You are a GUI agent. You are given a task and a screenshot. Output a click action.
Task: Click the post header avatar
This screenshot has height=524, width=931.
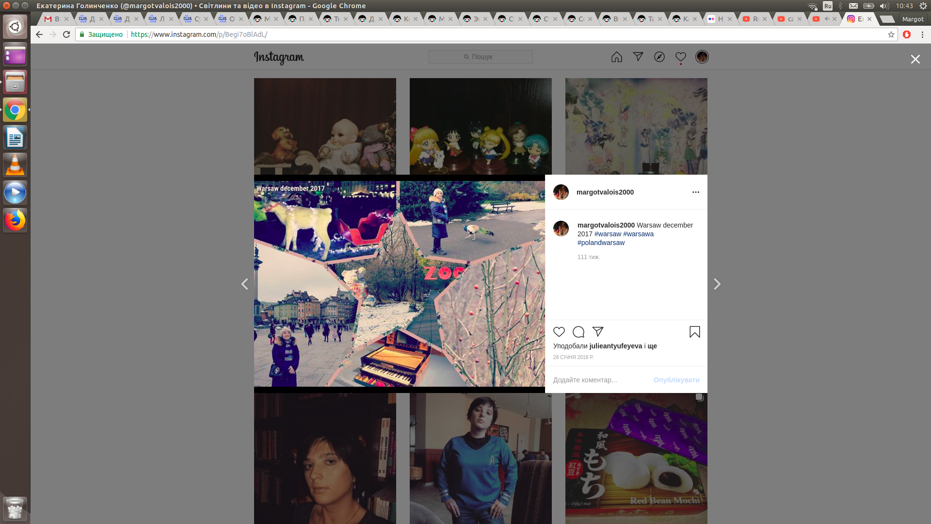(x=561, y=192)
